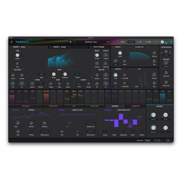Image resolution: width=182 pixels, height=182 pixels.
Task: Toggle the FX section power button
Action: (x=138, y=42)
